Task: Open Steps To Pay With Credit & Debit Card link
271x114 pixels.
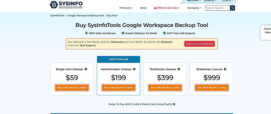Action: (x=142, y=104)
